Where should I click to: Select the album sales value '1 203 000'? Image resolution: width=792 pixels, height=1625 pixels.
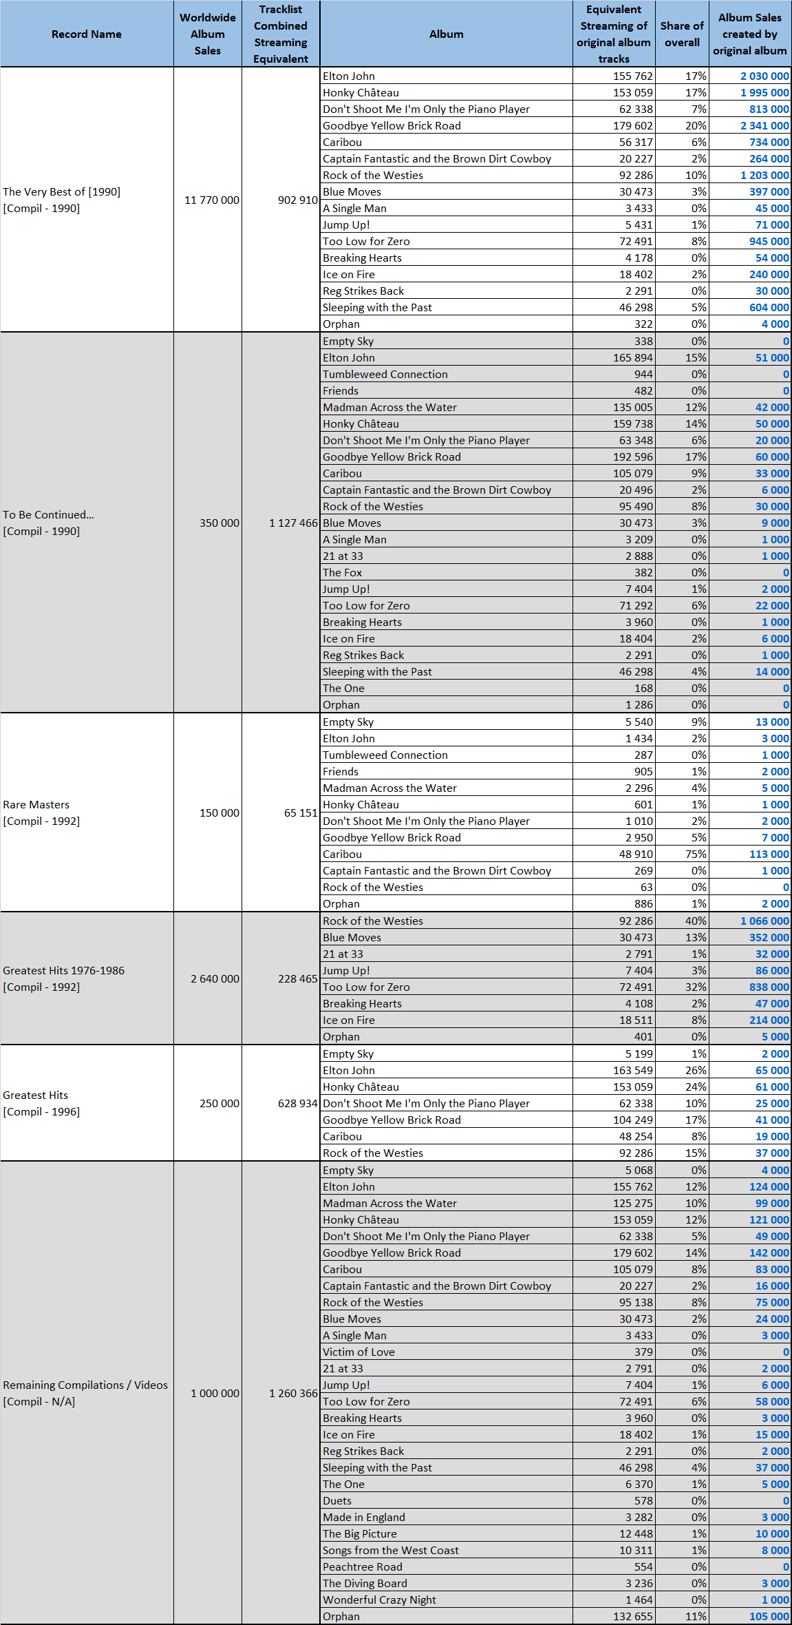click(x=765, y=175)
